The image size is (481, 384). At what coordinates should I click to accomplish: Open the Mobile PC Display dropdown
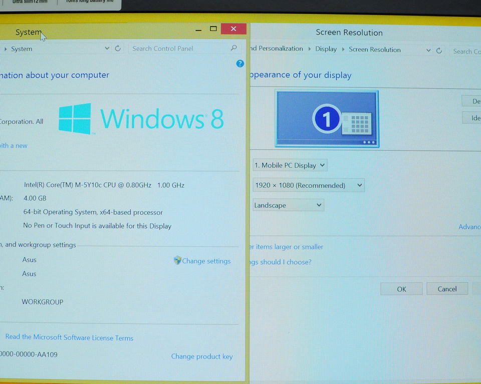click(290, 165)
